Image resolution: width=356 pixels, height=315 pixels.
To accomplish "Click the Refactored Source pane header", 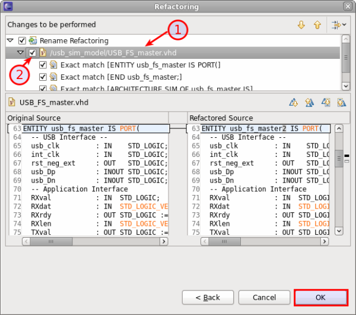I will [269, 118].
